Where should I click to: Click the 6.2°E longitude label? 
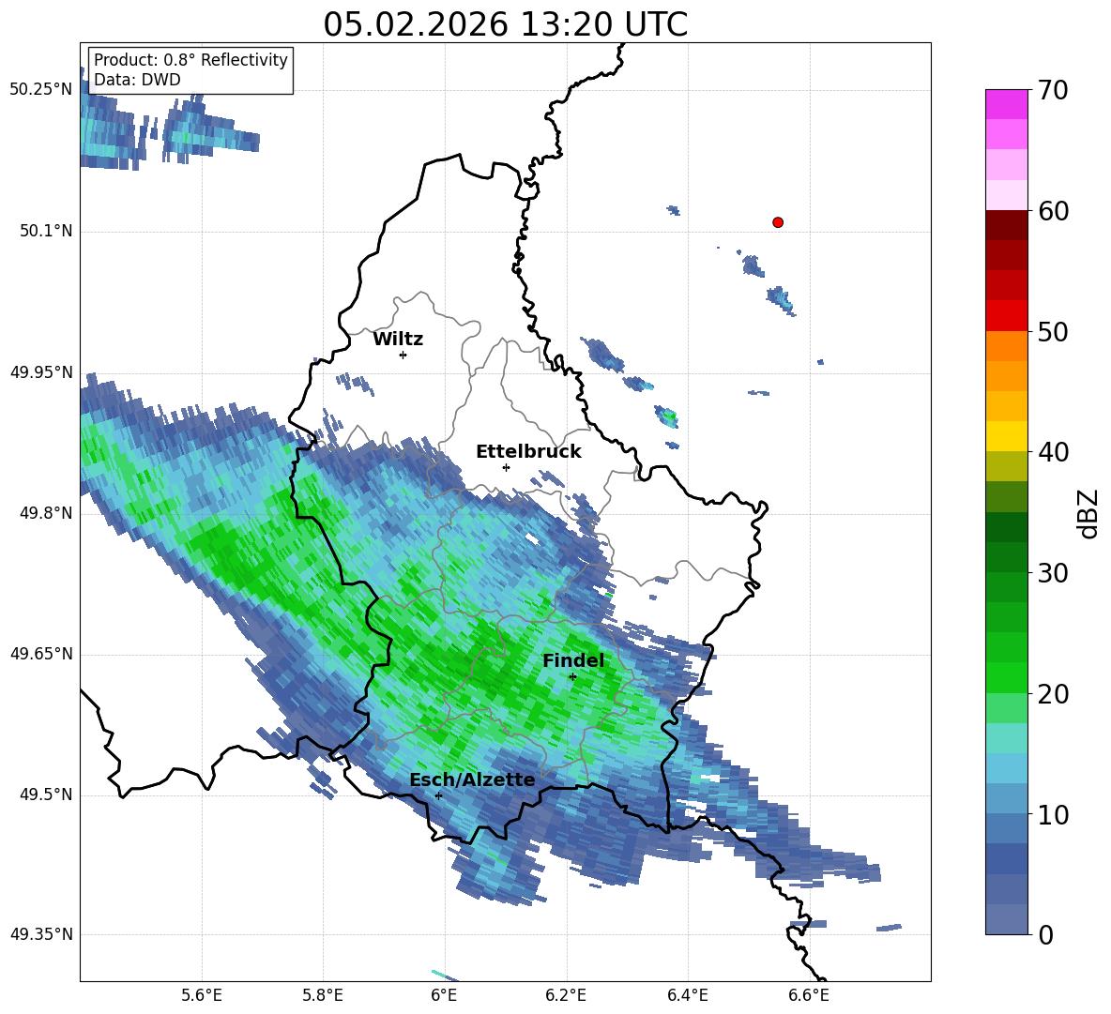[x=566, y=995]
